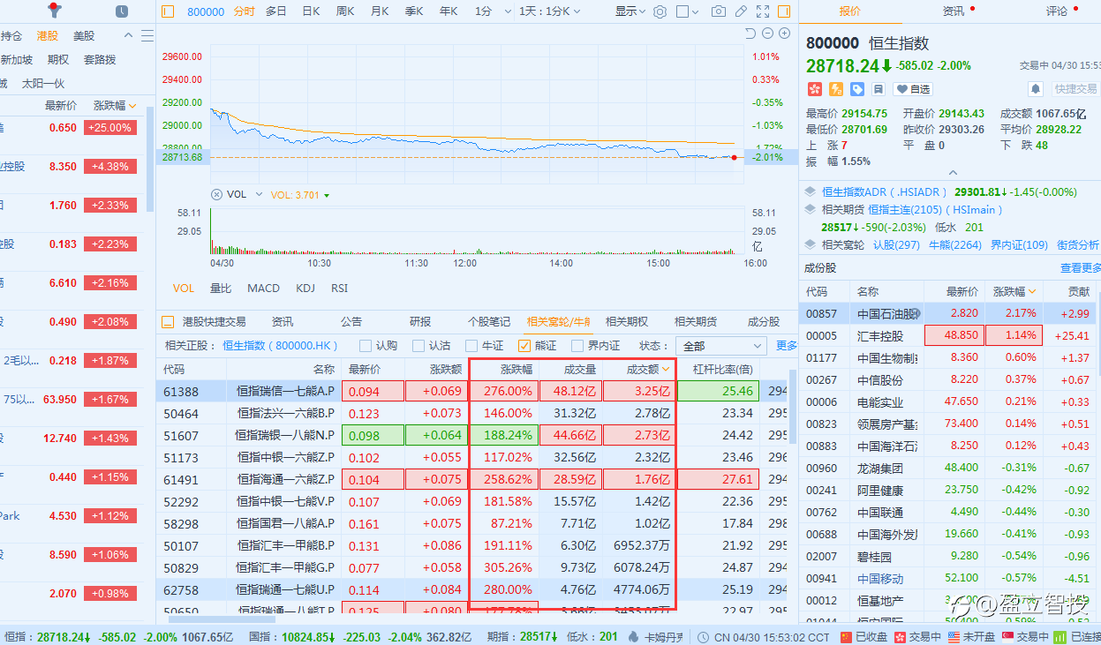The width and height of the screenshot is (1101, 645).
Task: Take a chart screenshot with camera icon
Action: (x=719, y=11)
